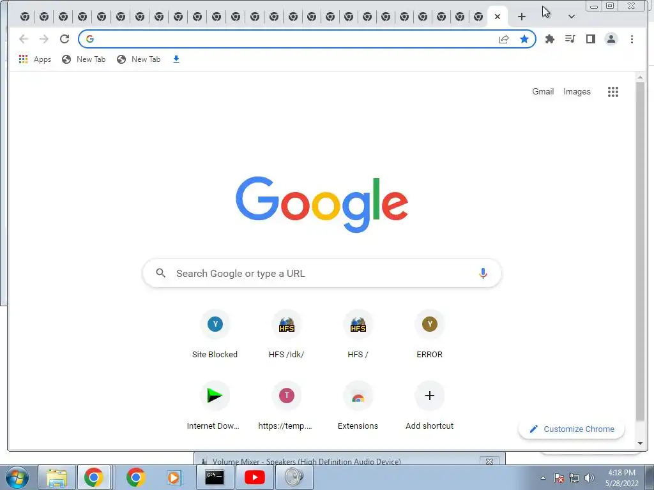Open the Windows Start button
Image resolution: width=654 pixels, height=490 pixels.
click(17, 477)
